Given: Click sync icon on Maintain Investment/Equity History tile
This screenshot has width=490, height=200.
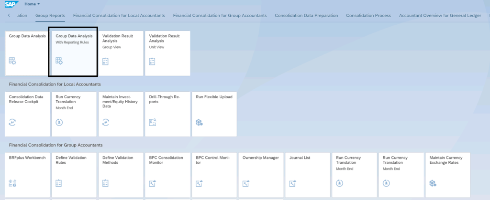Looking at the screenshot, I should pos(106,122).
